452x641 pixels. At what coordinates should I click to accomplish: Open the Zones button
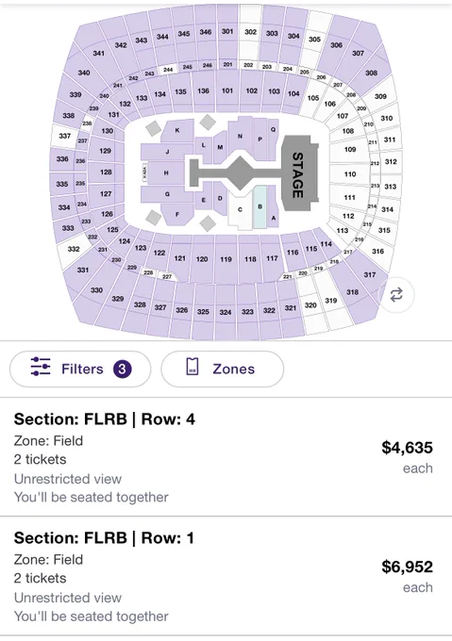pos(222,370)
